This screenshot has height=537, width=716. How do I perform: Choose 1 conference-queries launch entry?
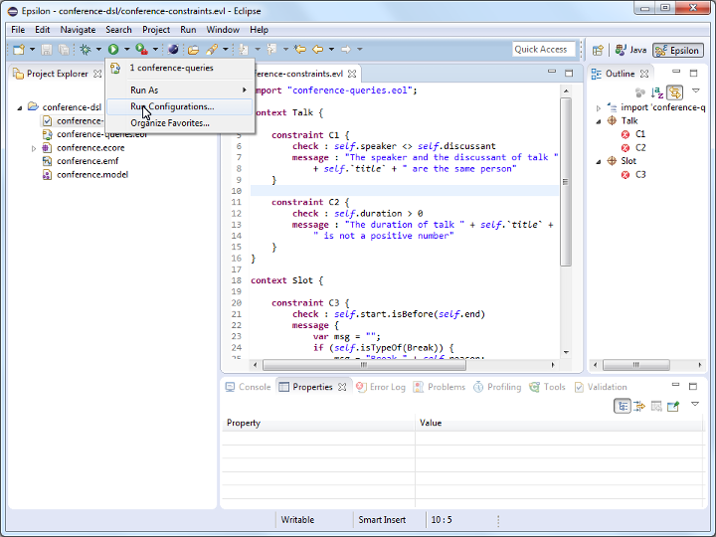click(x=171, y=68)
